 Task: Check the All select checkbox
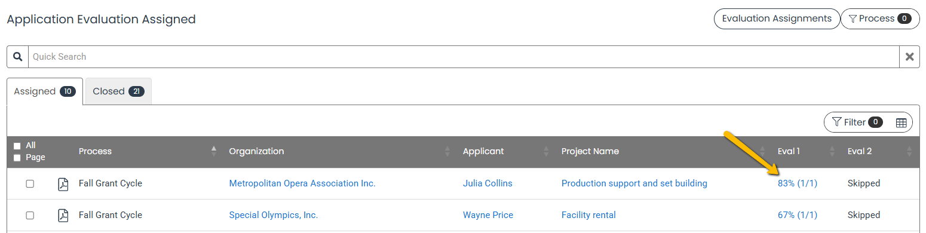pyautogui.click(x=17, y=146)
